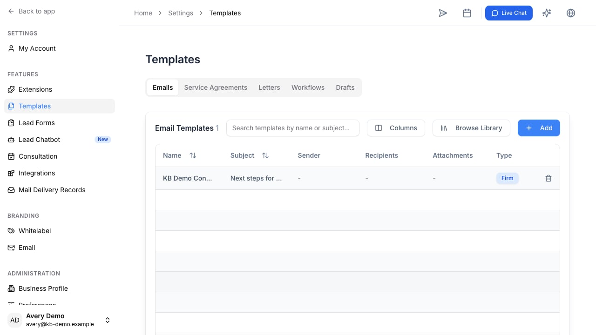Open Lead Chatbot in the sidebar

tap(59, 140)
